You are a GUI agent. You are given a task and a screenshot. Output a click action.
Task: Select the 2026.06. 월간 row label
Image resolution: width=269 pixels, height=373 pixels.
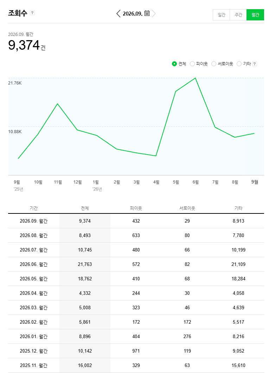(x=34, y=264)
